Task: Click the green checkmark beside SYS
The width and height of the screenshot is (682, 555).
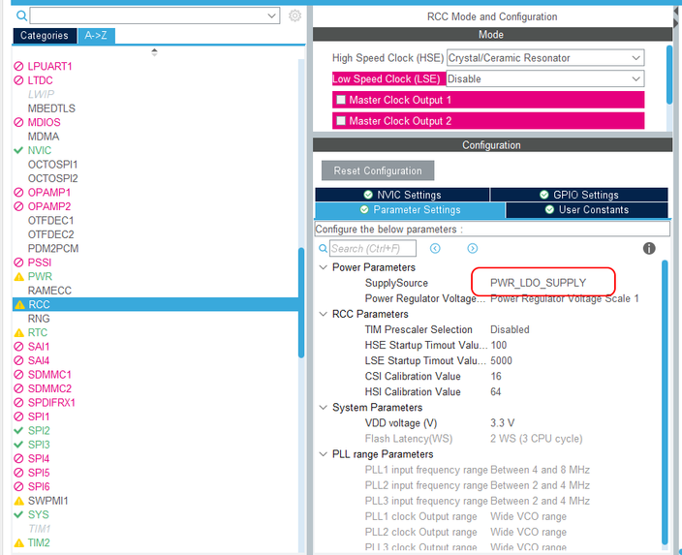Action: (x=18, y=514)
